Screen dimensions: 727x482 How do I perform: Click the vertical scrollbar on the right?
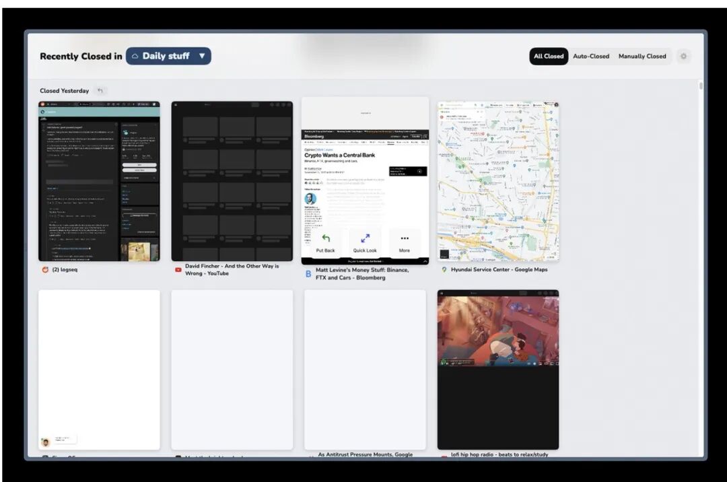point(701,85)
